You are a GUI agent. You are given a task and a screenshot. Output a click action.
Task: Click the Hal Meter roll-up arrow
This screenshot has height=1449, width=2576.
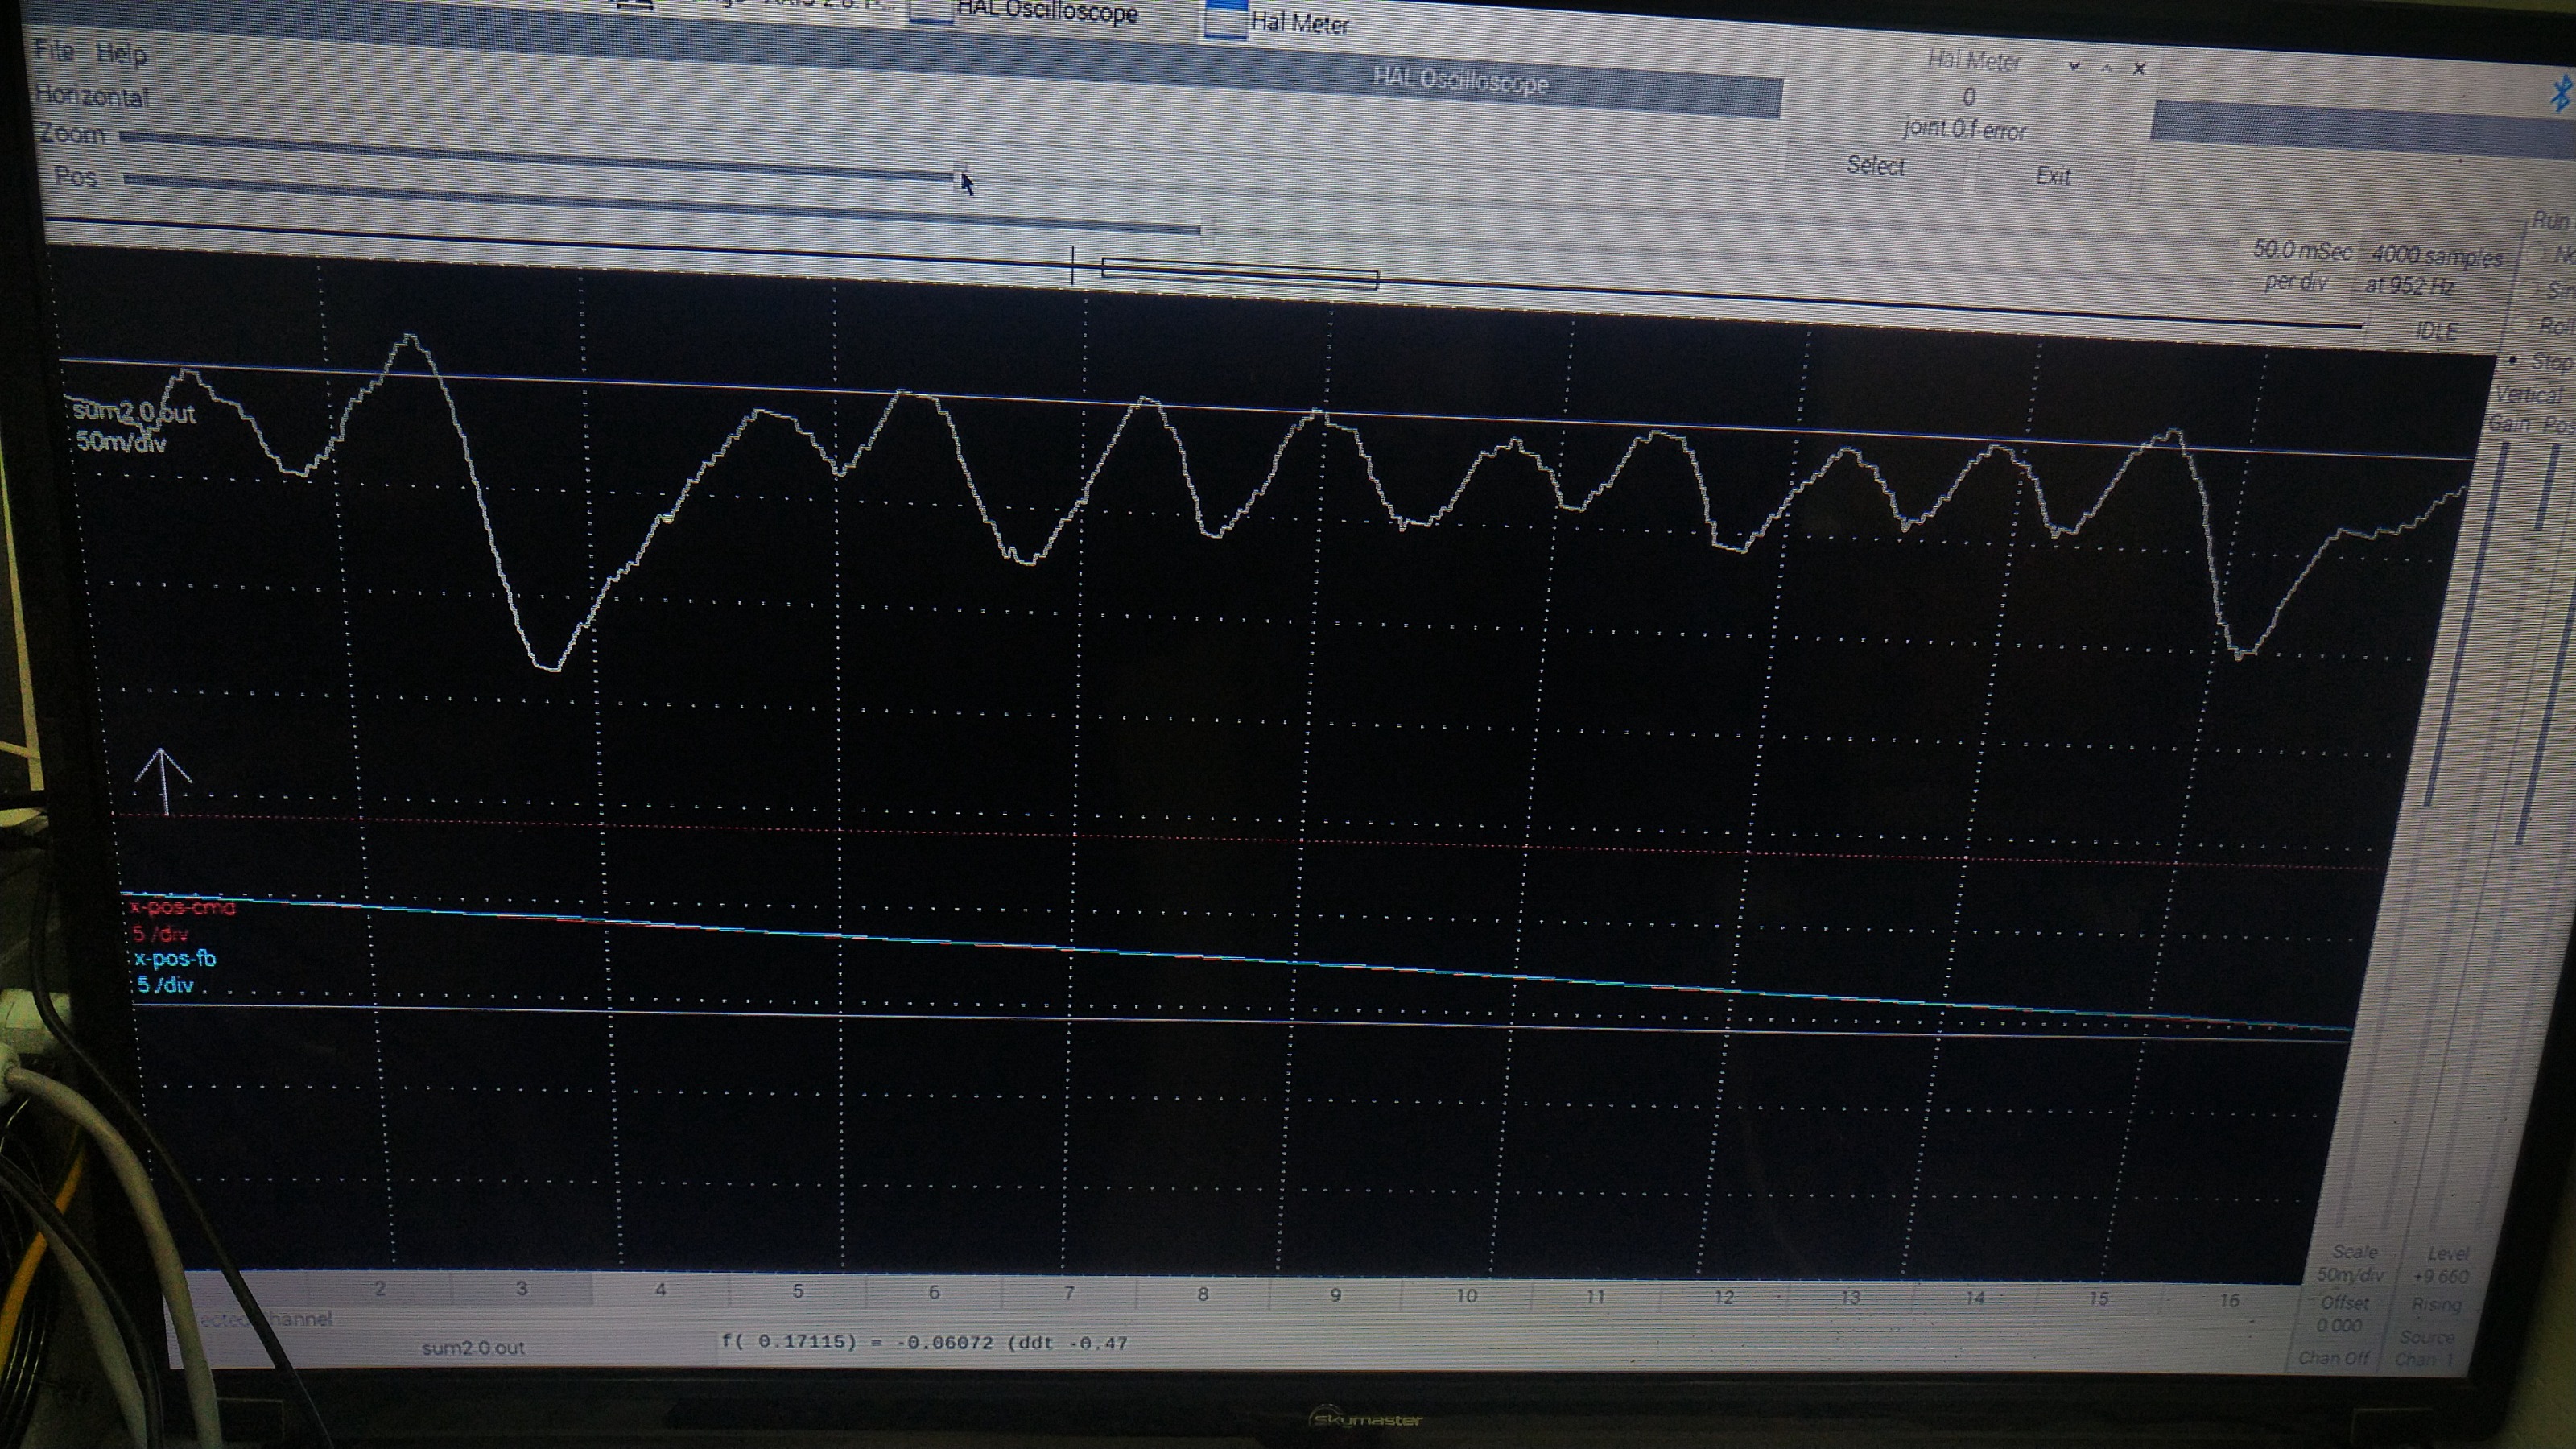point(2107,68)
